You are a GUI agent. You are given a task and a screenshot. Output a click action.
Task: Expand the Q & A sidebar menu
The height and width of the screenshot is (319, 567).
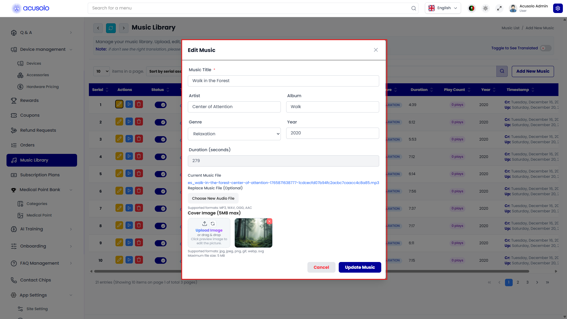click(x=42, y=32)
